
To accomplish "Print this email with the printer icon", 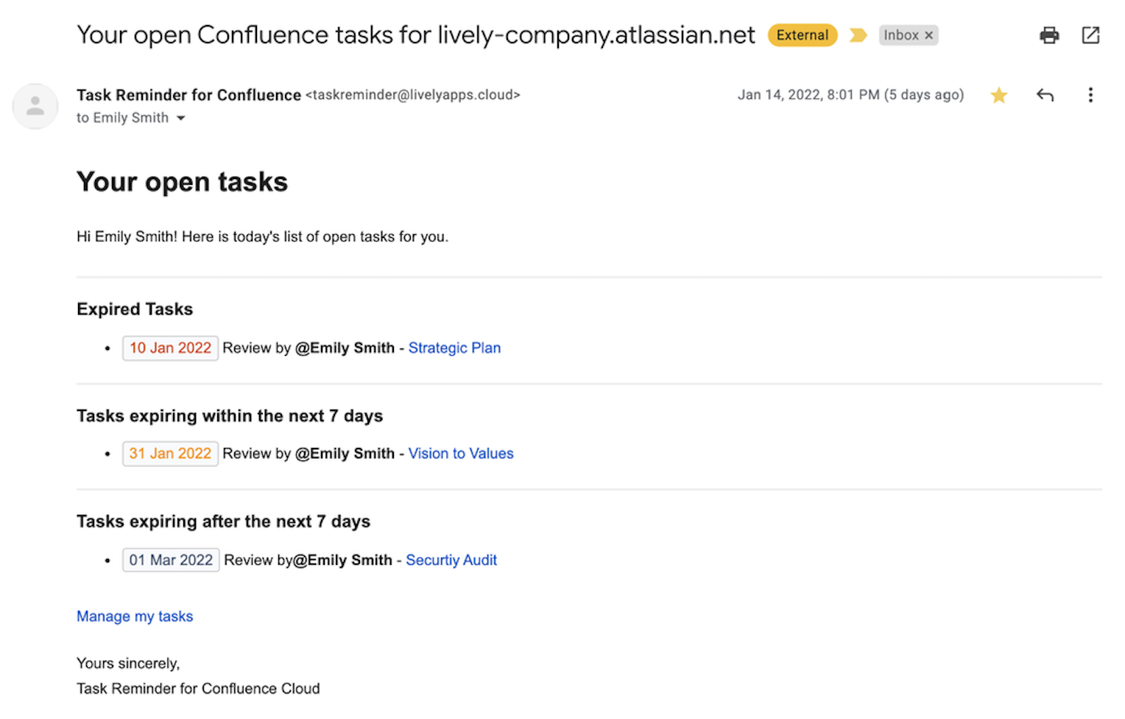I will pyautogui.click(x=1049, y=35).
